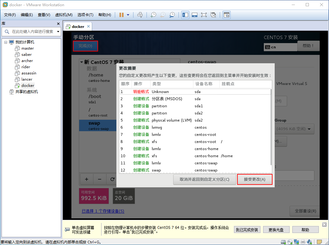
Task: Toggle the tab thumbnail bar visibility
Action: click(195, 15)
